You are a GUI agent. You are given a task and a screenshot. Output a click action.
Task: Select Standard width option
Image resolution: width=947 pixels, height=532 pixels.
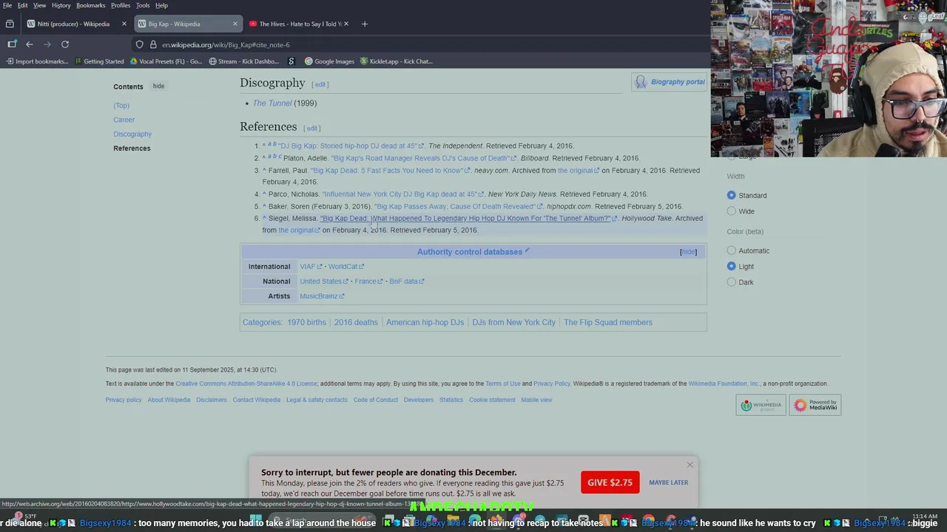click(x=731, y=195)
